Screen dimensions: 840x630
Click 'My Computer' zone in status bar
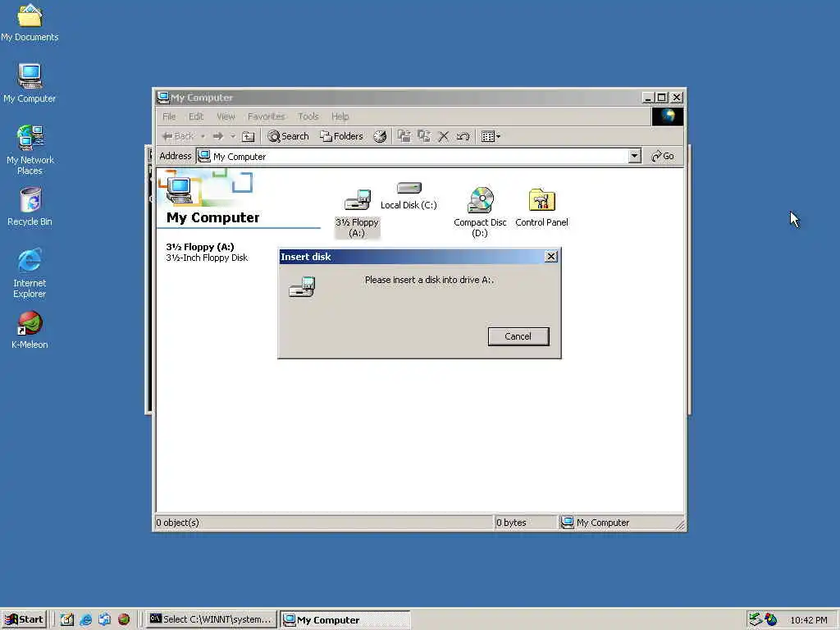pyautogui.click(x=596, y=523)
